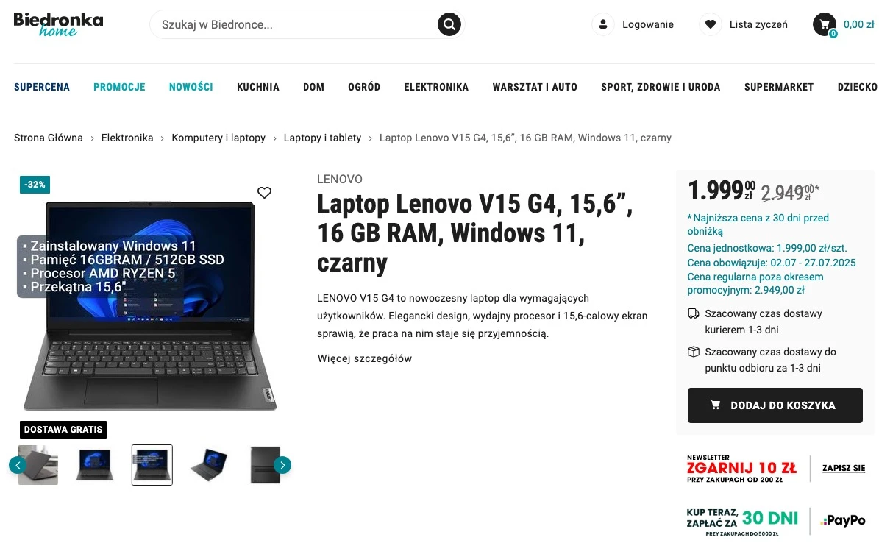Open the Kuchnia menu category

click(258, 87)
